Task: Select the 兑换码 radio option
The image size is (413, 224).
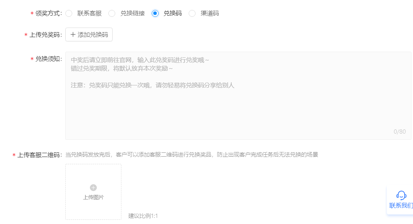Action: click(x=155, y=13)
